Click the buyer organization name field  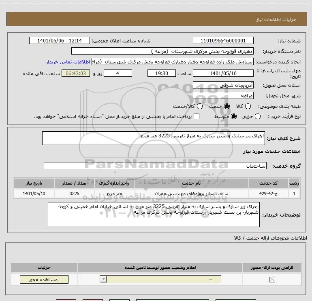coord(162,51)
